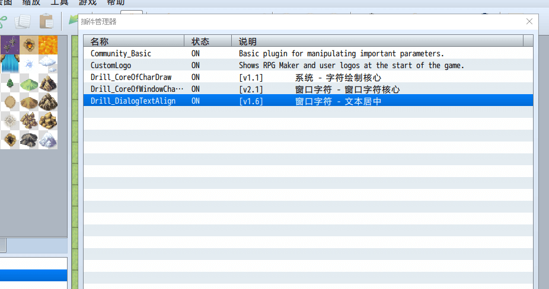Screen dimensions: 549x289
Task: Click the ON status of Drill_CoreOfCharDraw
Action: pyautogui.click(x=196, y=77)
